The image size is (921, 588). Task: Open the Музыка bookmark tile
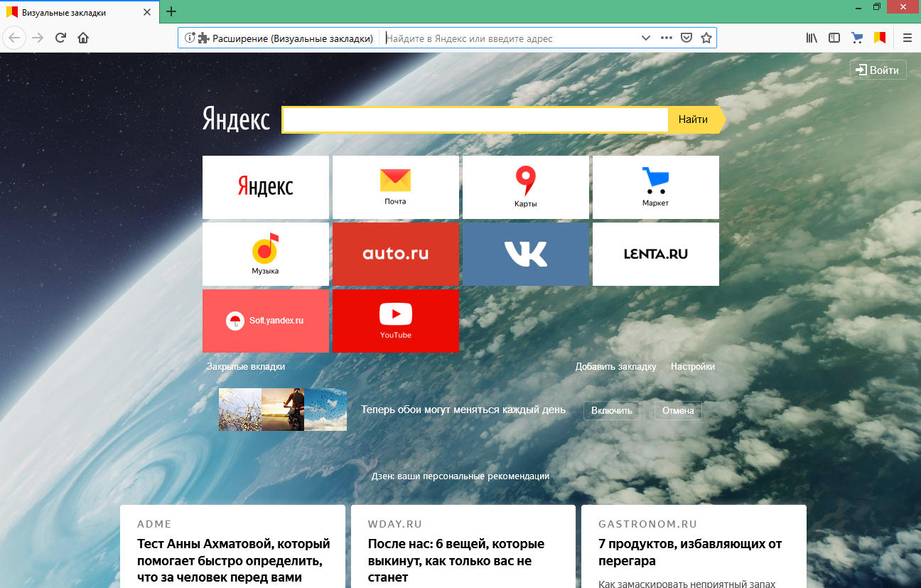265,254
